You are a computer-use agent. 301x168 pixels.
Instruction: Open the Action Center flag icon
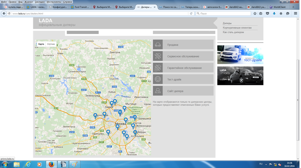pos(270,165)
